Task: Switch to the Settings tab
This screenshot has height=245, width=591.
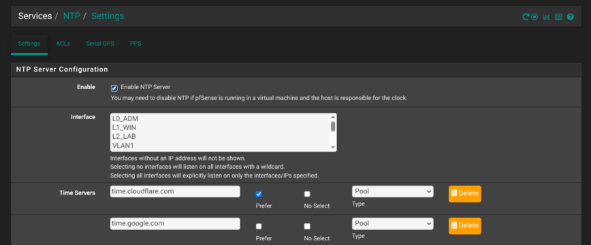Action: pyautogui.click(x=29, y=44)
